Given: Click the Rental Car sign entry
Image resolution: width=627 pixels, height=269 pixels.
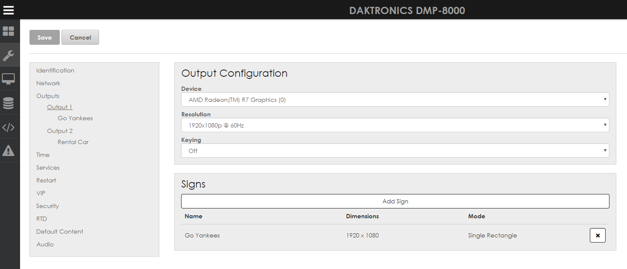Looking at the screenshot, I should tap(73, 142).
